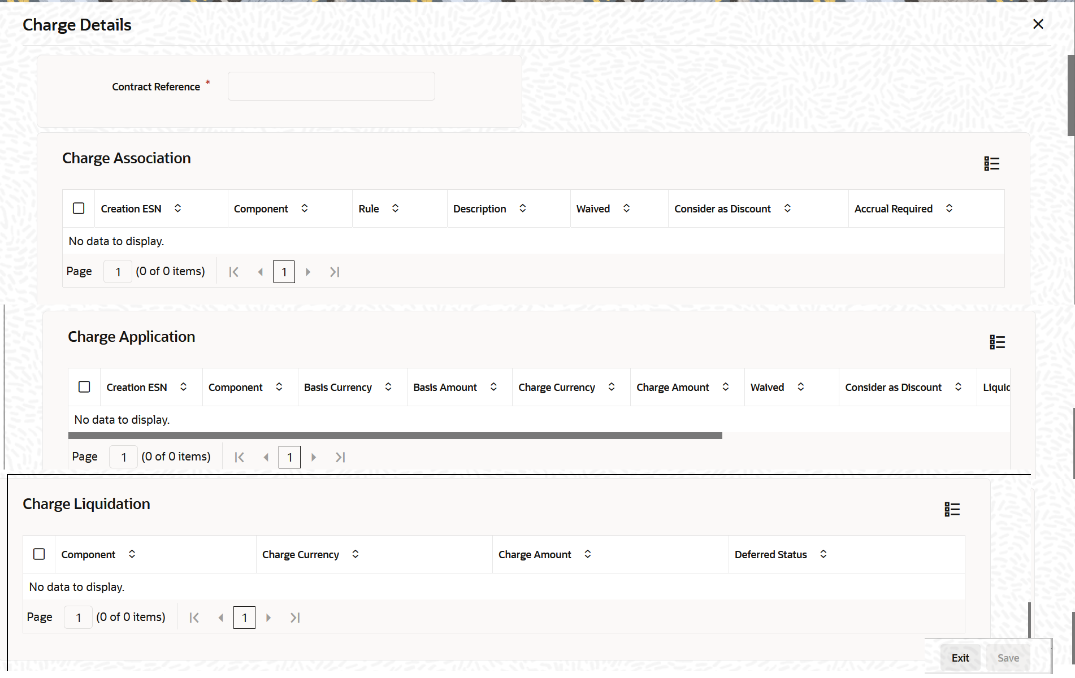Screen dimensions: 1075x678
Task: Select all rows in Charge Application table
Action: click(x=84, y=387)
